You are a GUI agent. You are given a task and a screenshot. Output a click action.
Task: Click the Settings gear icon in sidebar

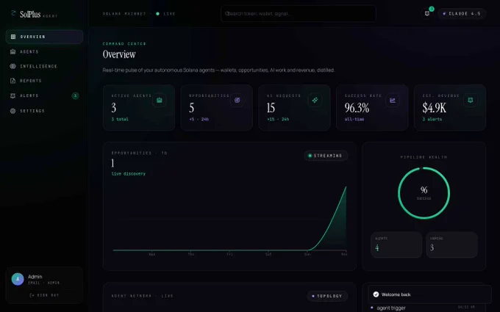click(12, 111)
